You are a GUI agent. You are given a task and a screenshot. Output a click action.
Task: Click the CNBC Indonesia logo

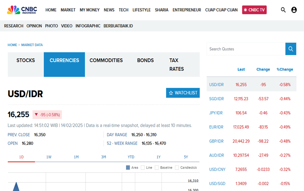click(x=22, y=10)
